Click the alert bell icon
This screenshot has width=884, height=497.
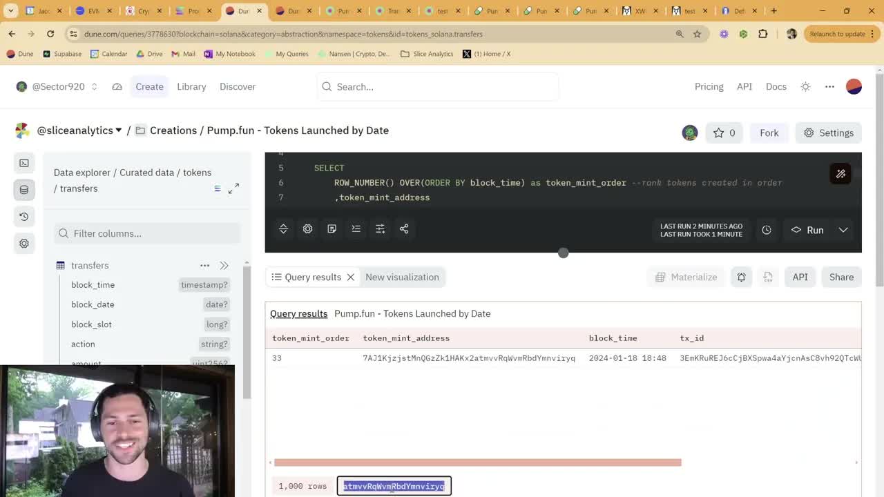coord(741,277)
